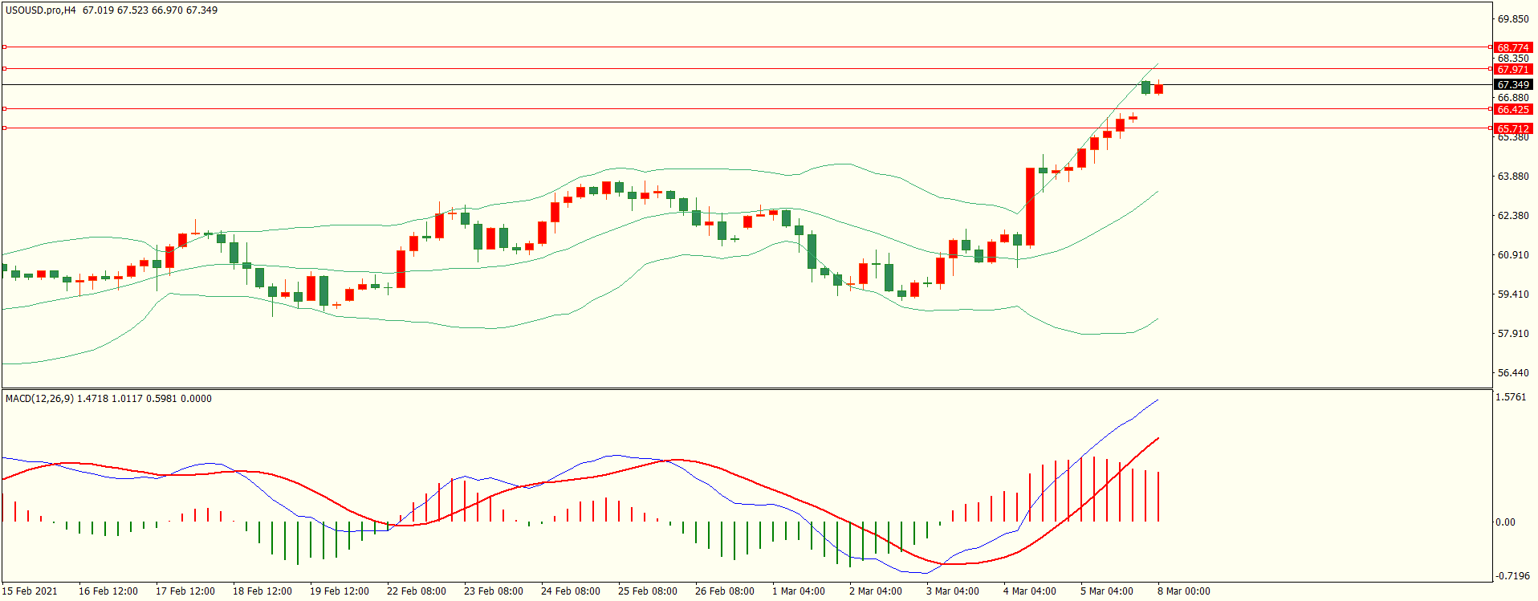This screenshot has width=1538, height=601.
Task: Click the USOUSD.pro,H4 chart title text
Action: click(41, 10)
